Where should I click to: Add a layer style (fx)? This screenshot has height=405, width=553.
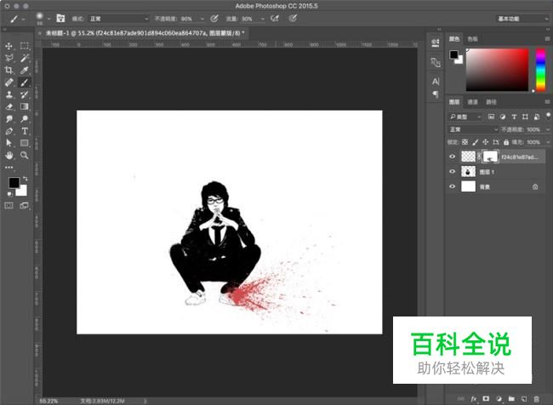[473, 399]
